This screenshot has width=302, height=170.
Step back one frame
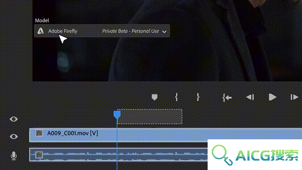pyautogui.click(x=250, y=97)
